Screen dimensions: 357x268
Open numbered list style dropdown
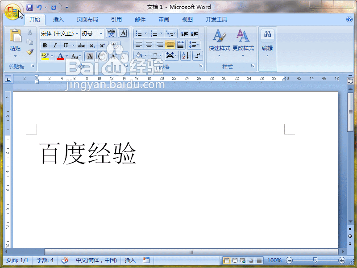tap(161, 33)
